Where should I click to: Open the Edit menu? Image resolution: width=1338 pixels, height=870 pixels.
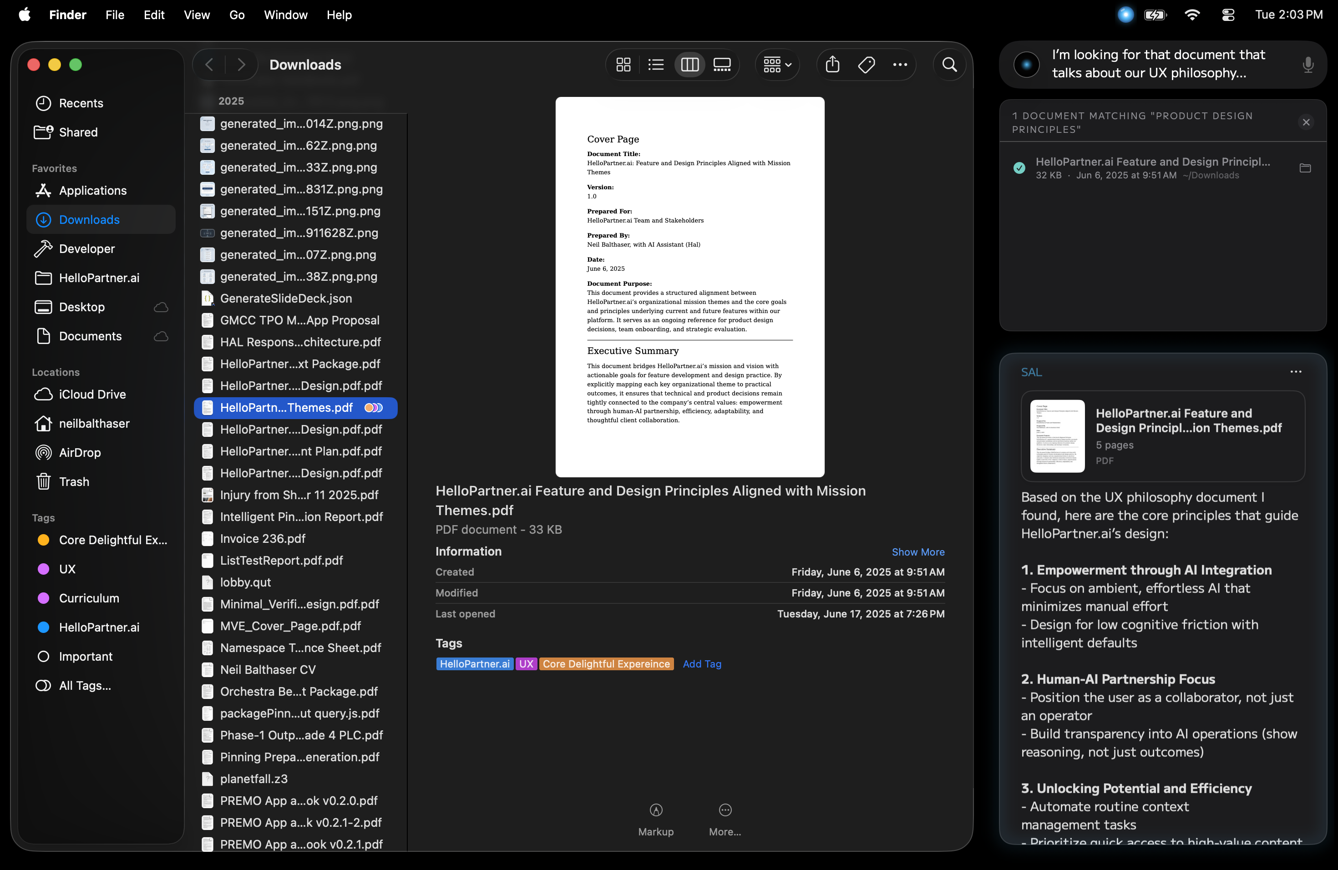coord(154,15)
